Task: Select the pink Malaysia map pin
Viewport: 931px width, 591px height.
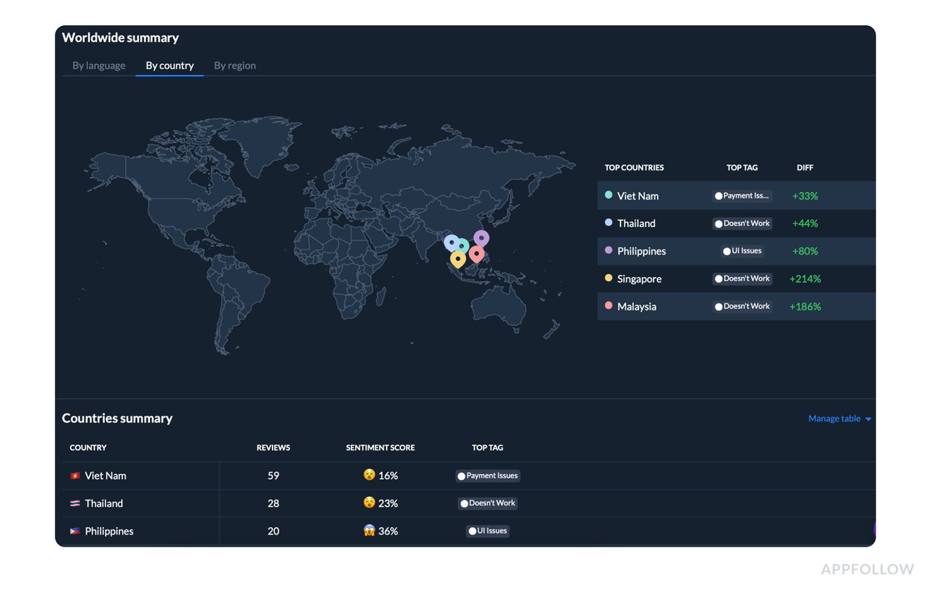Action: click(x=476, y=253)
